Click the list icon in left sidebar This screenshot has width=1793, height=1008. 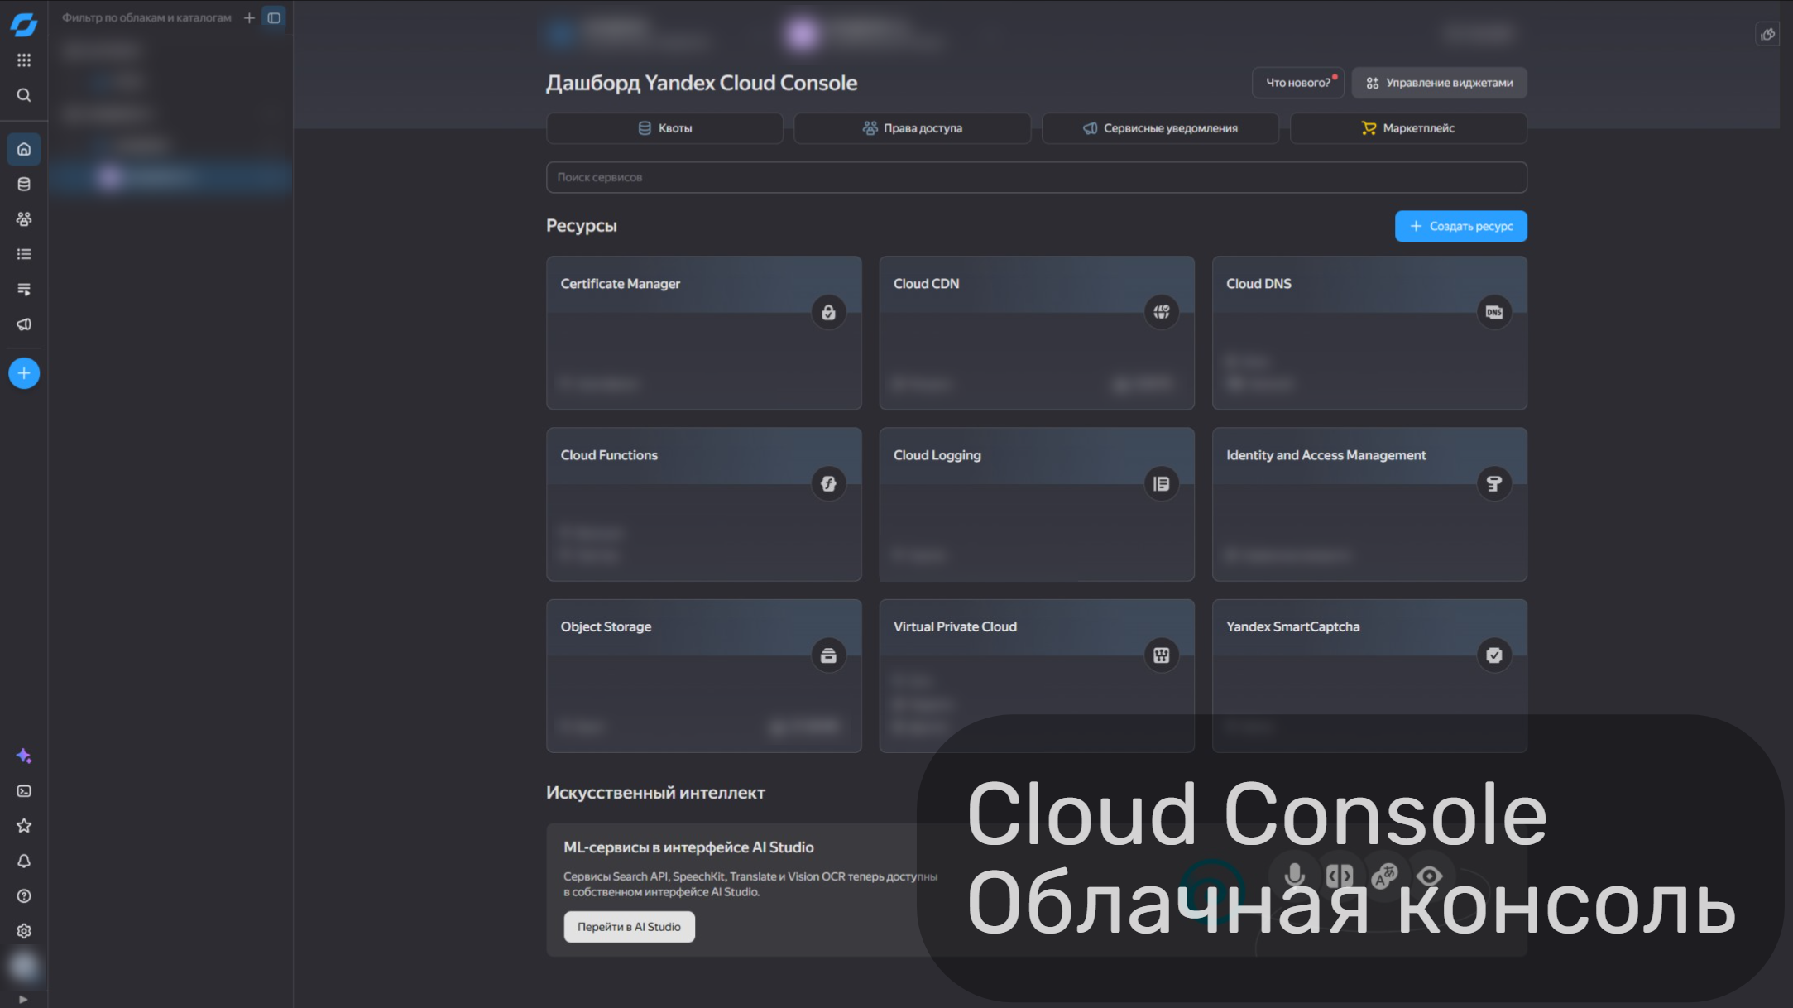24,254
